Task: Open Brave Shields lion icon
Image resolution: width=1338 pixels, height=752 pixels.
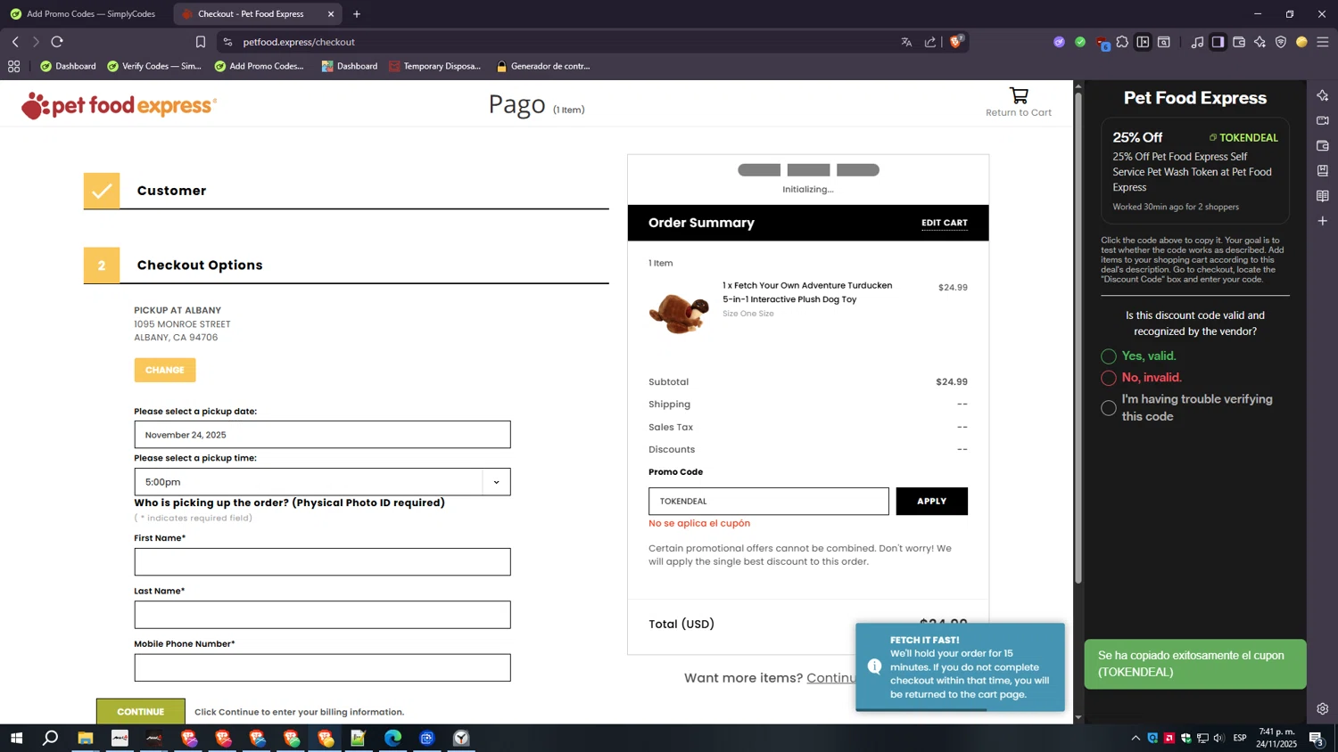Action: (956, 41)
